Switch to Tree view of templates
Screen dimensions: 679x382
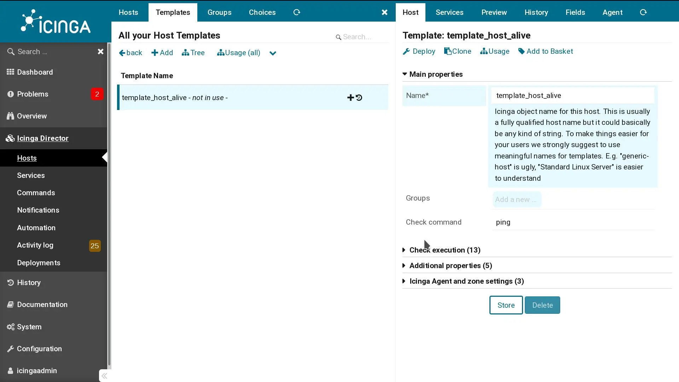[x=193, y=53]
